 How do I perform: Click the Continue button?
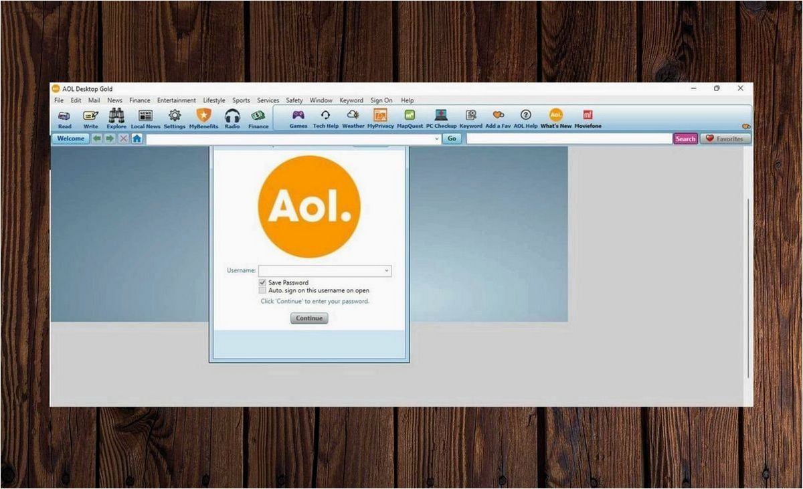point(309,318)
